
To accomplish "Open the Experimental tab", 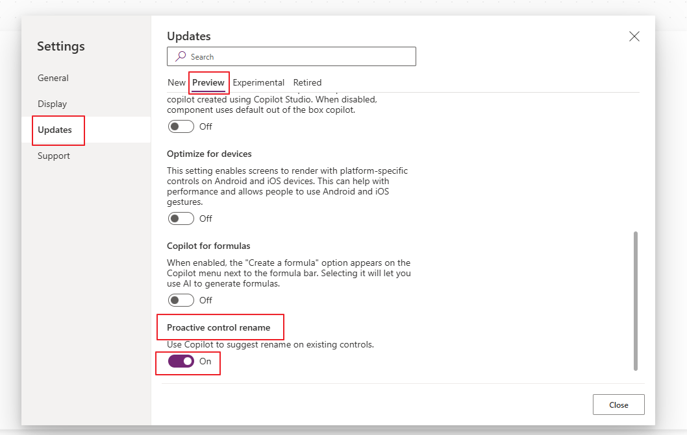I will pos(258,82).
